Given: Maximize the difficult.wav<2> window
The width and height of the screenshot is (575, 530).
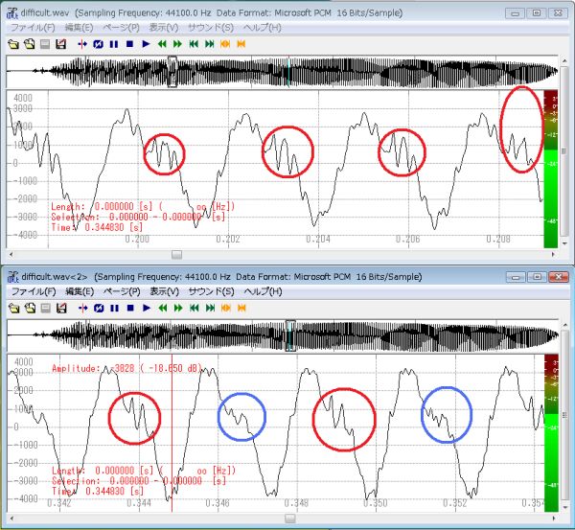Looking at the screenshot, I should [537, 277].
